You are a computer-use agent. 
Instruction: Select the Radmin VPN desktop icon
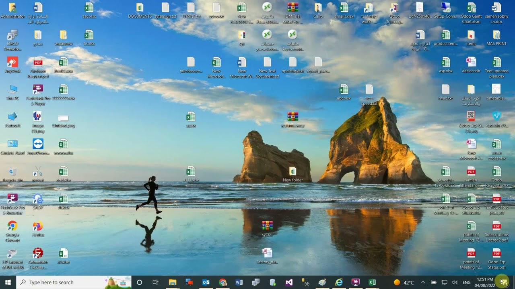(496, 120)
